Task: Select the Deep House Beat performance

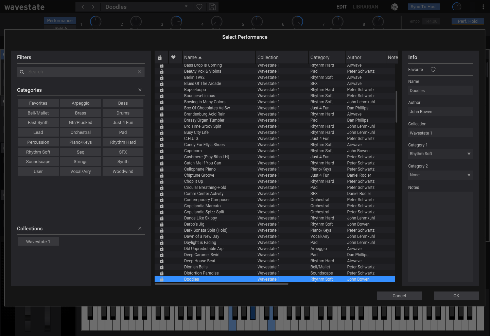Action: (275, 261)
